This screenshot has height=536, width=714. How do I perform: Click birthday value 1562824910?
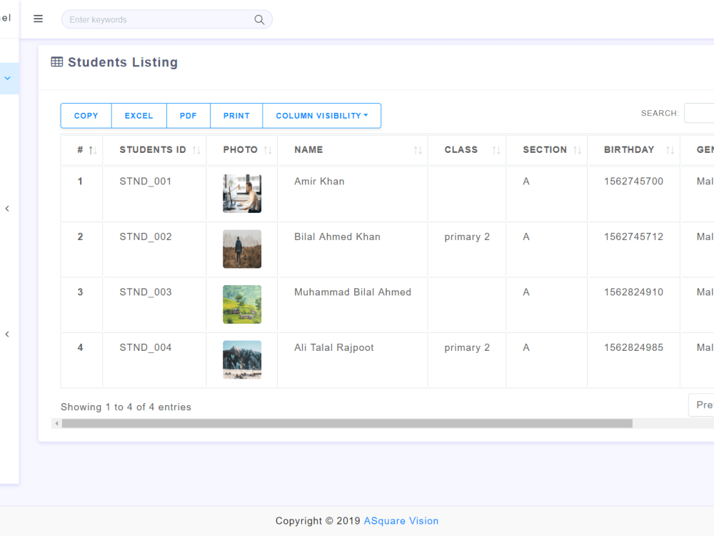633,292
